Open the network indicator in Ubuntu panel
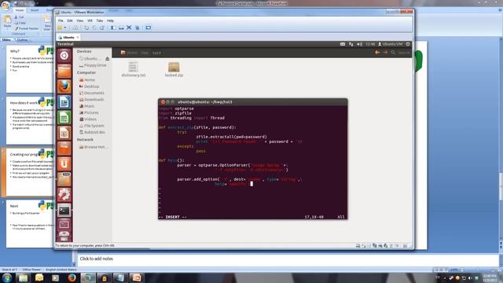503x283 pixels. (351, 44)
